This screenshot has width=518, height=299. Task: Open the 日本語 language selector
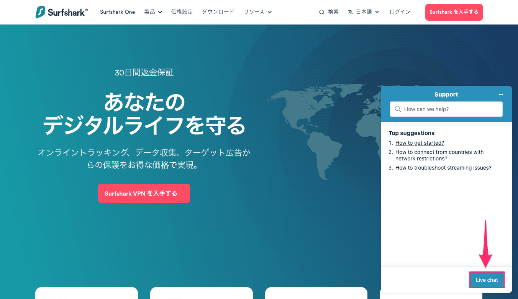[x=364, y=12]
